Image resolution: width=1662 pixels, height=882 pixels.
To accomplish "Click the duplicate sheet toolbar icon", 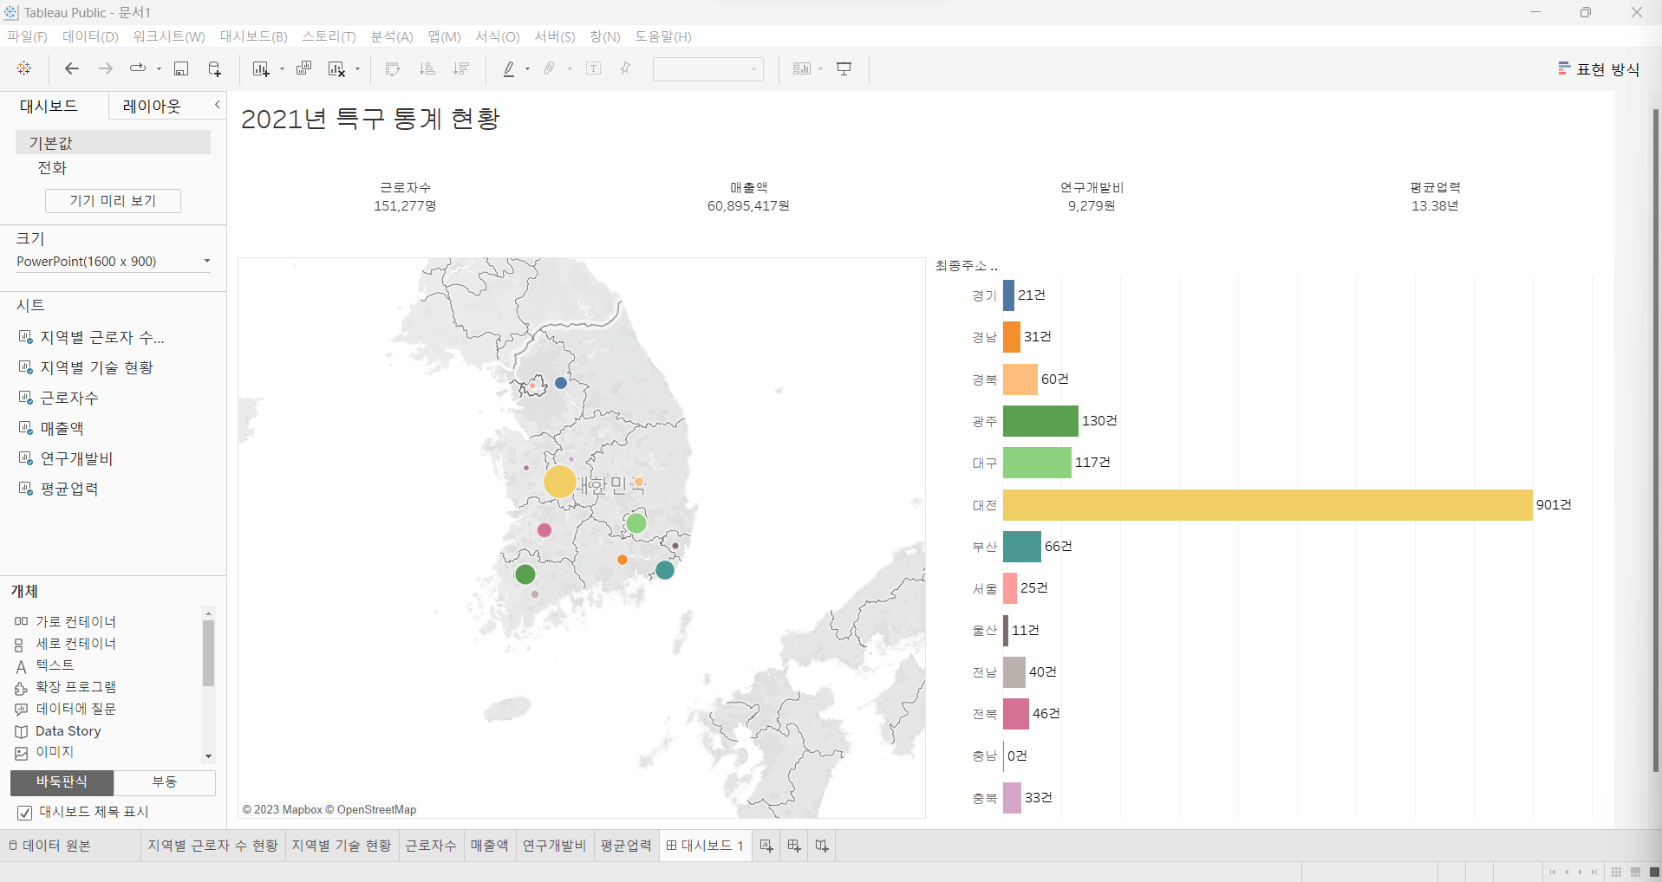I will click(x=303, y=68).
